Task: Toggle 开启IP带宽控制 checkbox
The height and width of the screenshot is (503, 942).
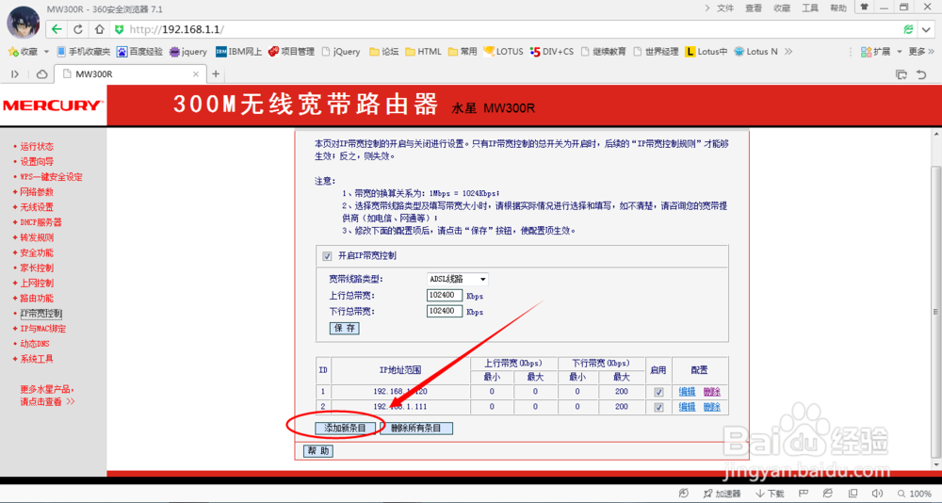Action: 327,256
